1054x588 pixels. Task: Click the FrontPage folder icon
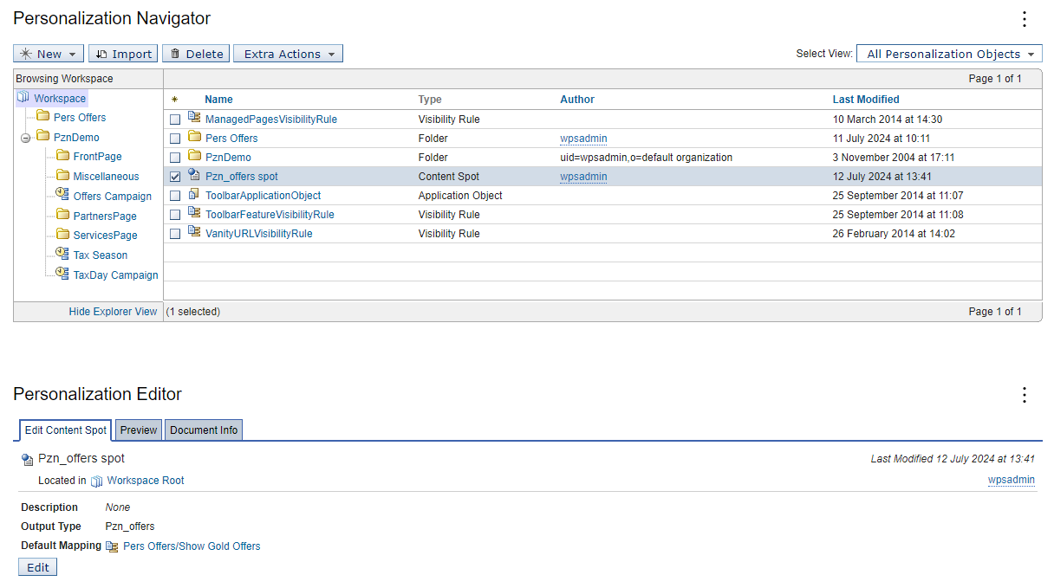[x=62, y=156]
